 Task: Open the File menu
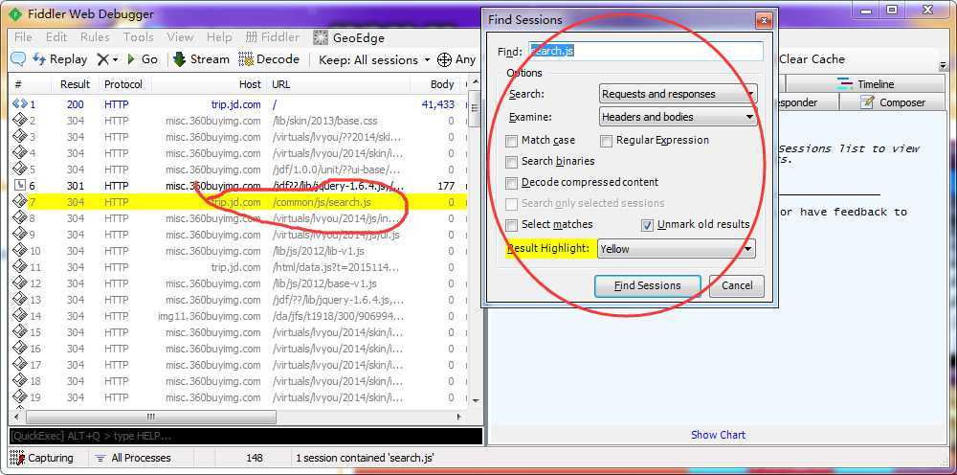coord(23,37)
